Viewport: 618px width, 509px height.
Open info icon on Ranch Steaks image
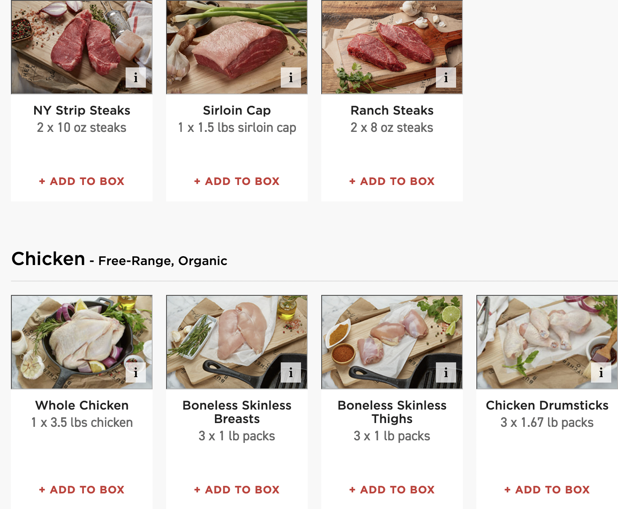click(x=446, y=78)
